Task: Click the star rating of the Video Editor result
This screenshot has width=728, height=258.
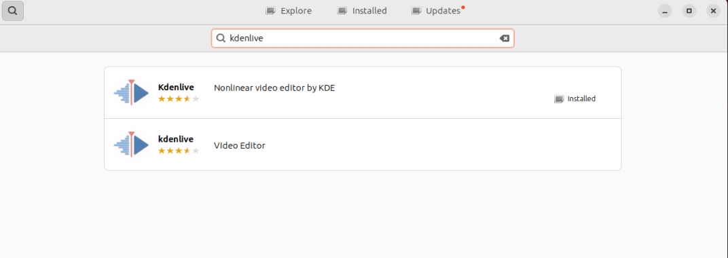Action: tap(179, 151)
